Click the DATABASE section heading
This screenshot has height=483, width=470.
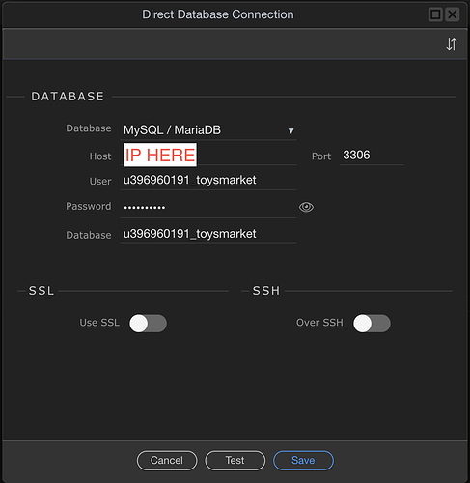tap(68, 97)
